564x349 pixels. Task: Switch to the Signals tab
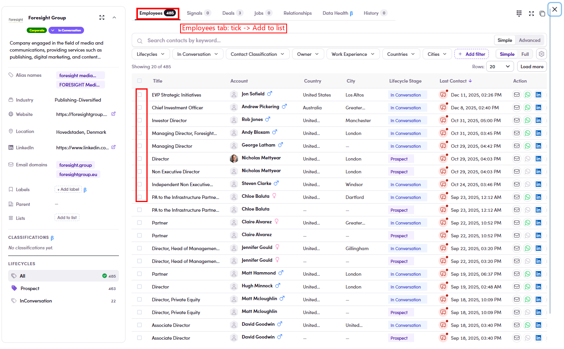click(199, 13)
